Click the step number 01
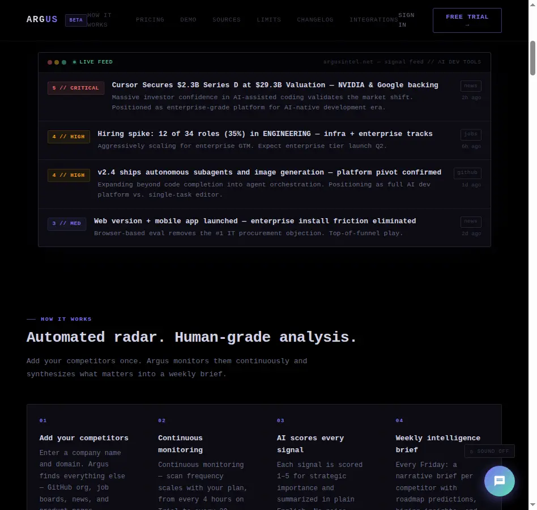Screen dimensions: 537x510 [43, 420]
